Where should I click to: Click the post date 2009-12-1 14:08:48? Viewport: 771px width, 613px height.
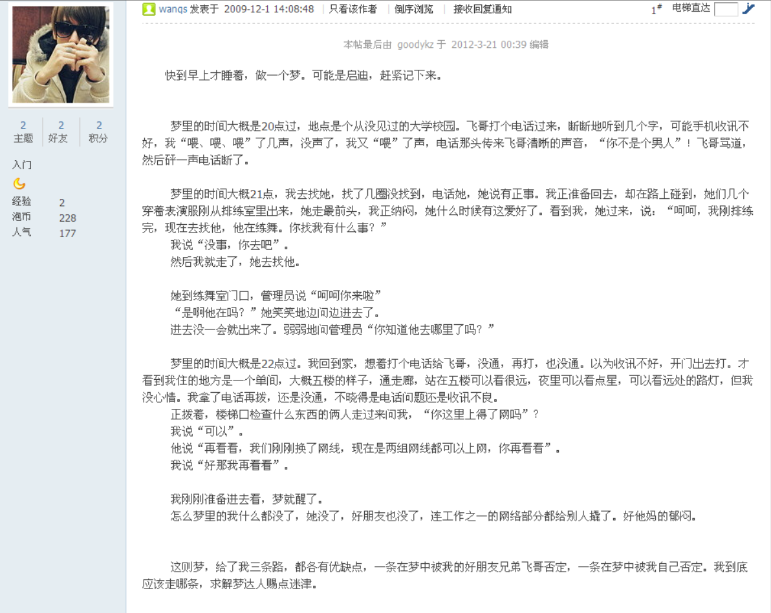pyautogui.click(x=269, y=9)
